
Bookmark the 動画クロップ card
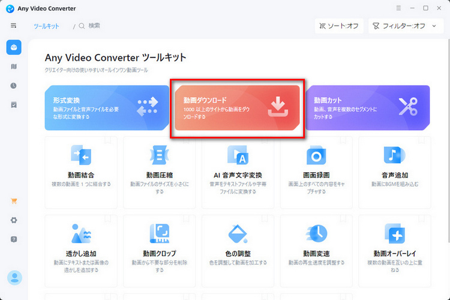186,219
